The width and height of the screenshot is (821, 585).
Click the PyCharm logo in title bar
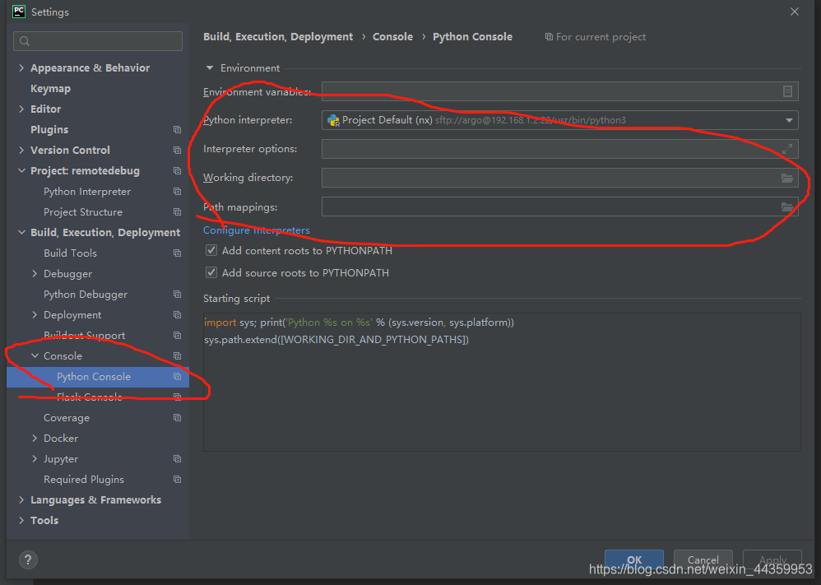[x=19, y=12]
